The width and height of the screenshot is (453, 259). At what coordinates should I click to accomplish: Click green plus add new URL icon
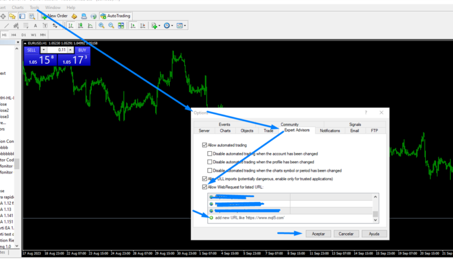tap(211, 217)
